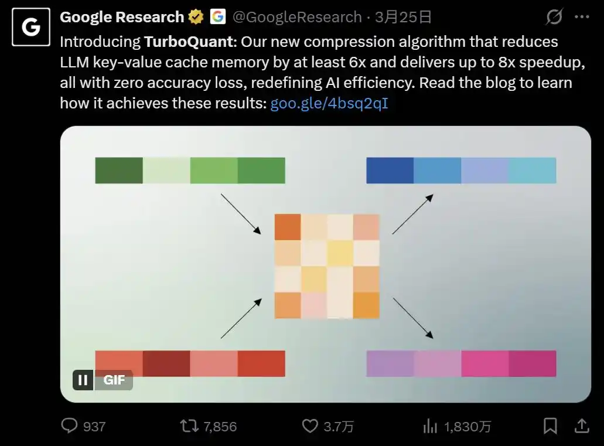Ask Grok to explain this post
The image size is (604, 446).
point(553,18)
